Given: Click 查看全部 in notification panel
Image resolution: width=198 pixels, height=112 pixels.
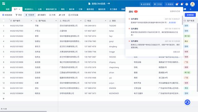Looking at the screenshot, I should [177, 52].
